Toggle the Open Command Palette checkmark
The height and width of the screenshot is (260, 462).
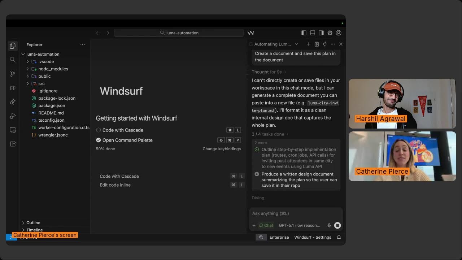click(99, 140)
